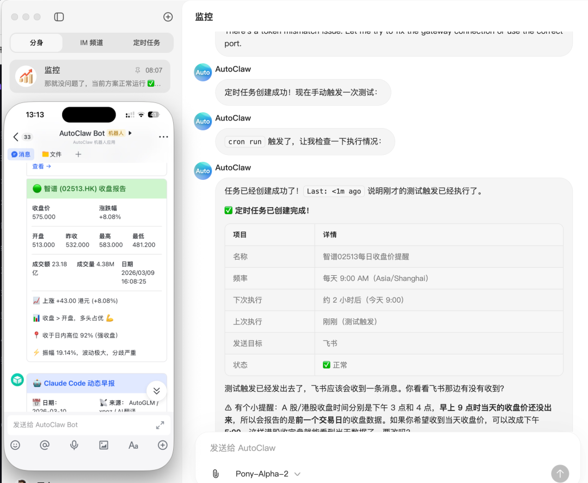Click the compose plus icon atop the sidebar
Screen dimensions: 588x483
(x=168, y=17)
